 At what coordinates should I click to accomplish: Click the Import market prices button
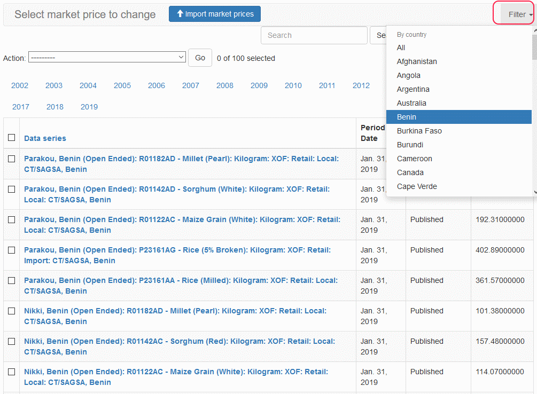tap(215, 14)
